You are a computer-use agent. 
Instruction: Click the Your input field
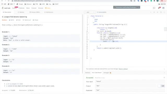tap(130, 81)
